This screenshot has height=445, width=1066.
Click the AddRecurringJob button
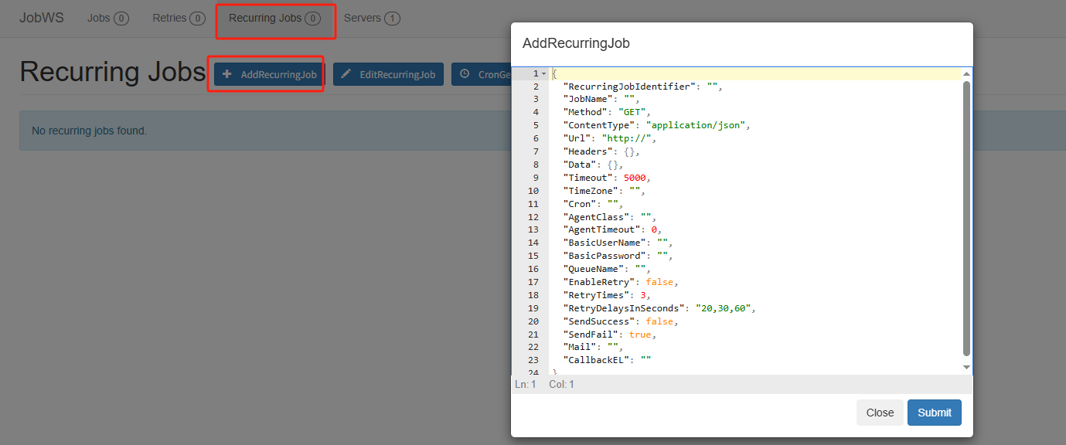pyautogui.click(x=270, y=74)
